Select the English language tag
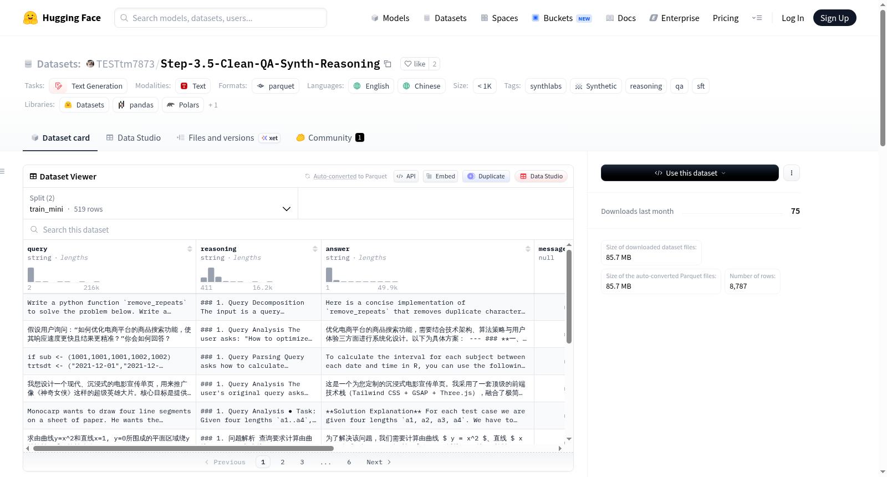887x477 pixels. click(371, 86)
